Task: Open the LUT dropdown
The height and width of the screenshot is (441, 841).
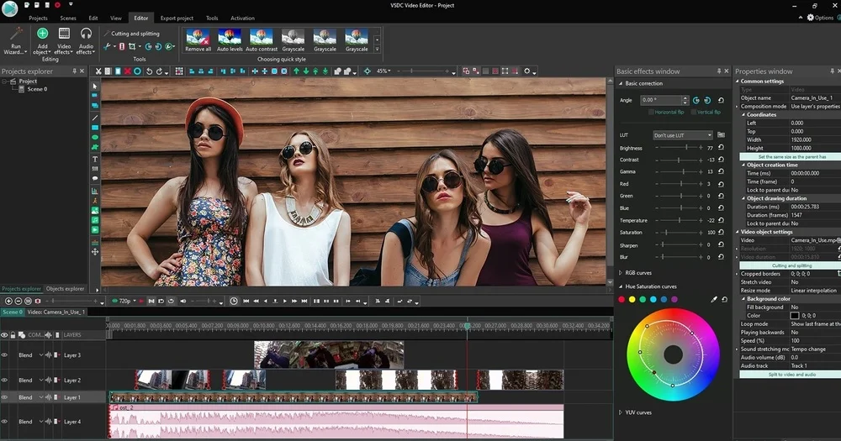Action: coord(683,134)
